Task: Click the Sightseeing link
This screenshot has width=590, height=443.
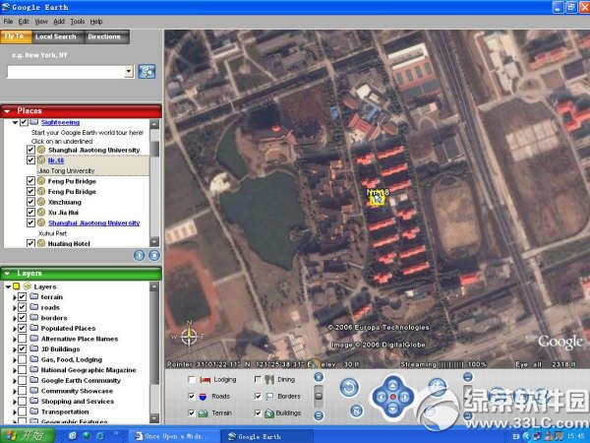Action: pos(60,122)
